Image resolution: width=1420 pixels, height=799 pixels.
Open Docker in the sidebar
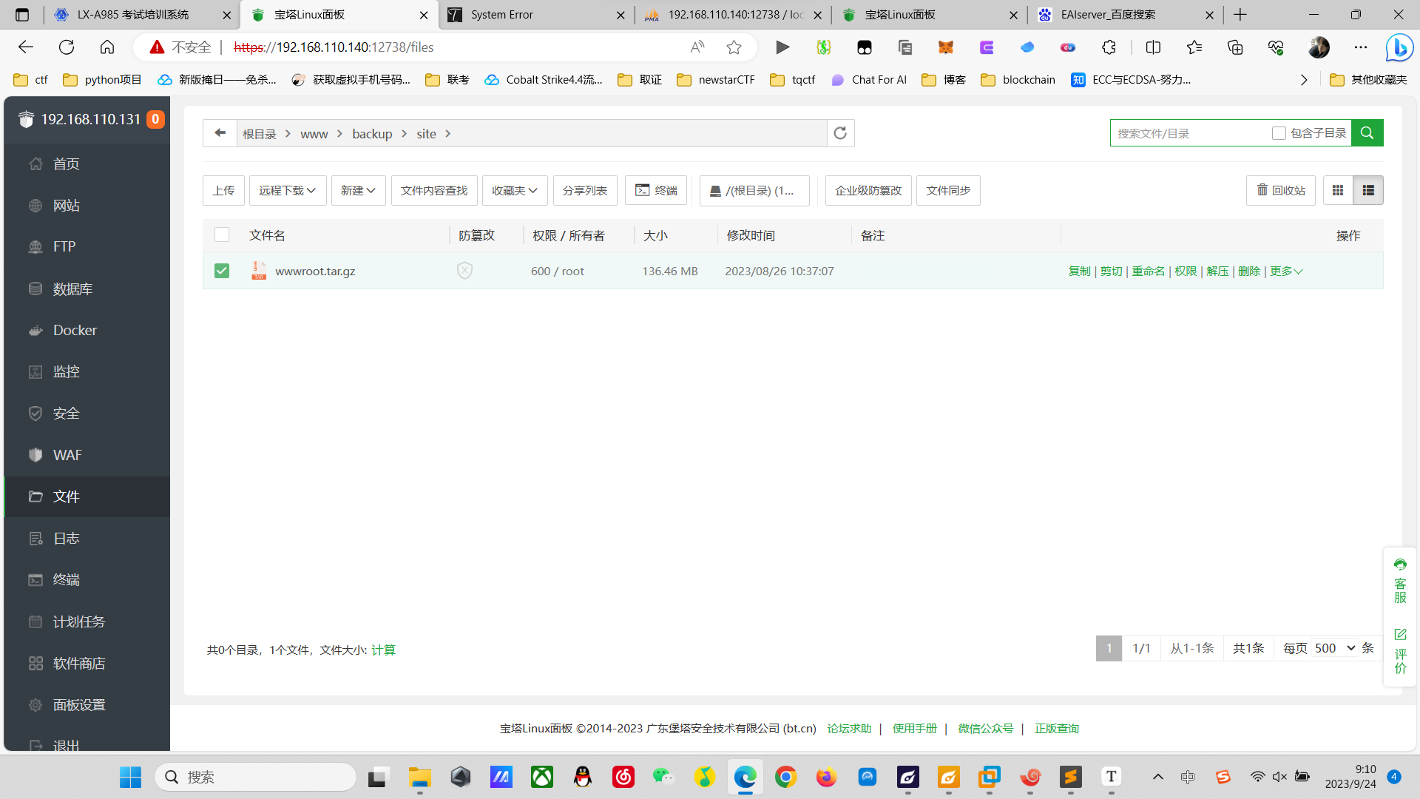(75, 331)
